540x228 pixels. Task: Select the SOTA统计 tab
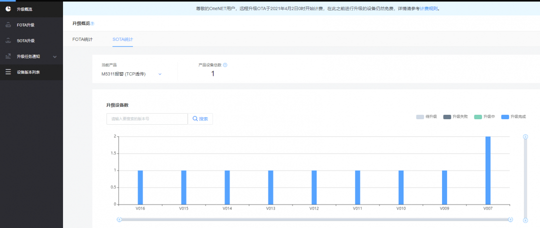click(x=122, y=39)
